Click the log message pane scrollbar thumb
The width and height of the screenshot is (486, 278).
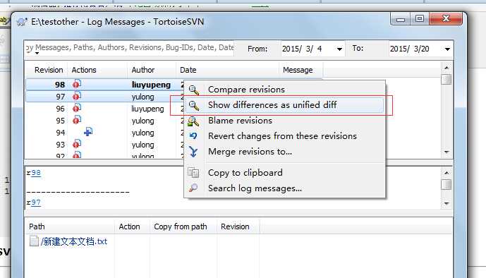click(446, 185)
